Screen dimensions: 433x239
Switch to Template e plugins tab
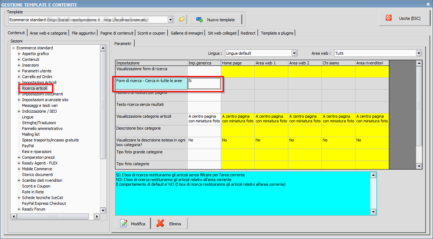point(277,33)
